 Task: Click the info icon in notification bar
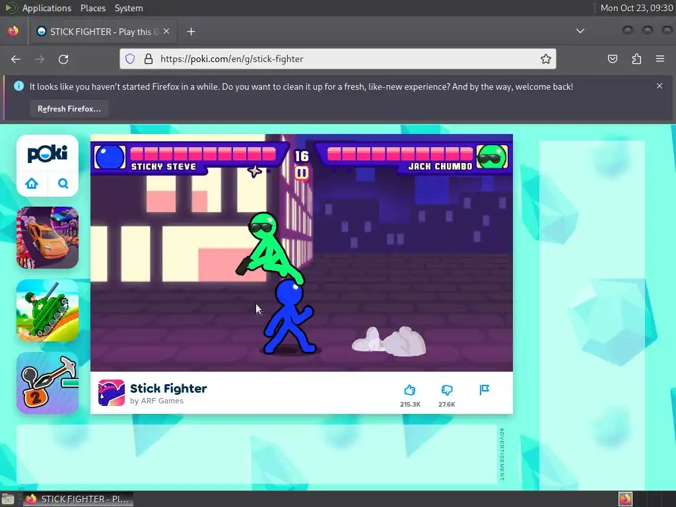18,86
